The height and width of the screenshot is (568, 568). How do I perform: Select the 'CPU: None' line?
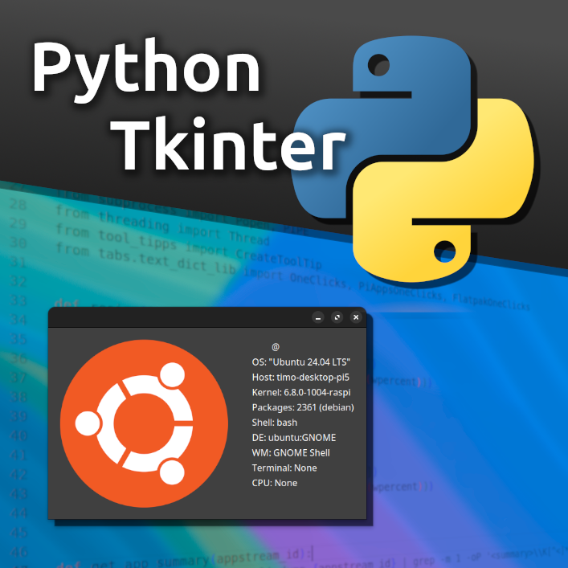pyautogui.click(x=275, y=483)
